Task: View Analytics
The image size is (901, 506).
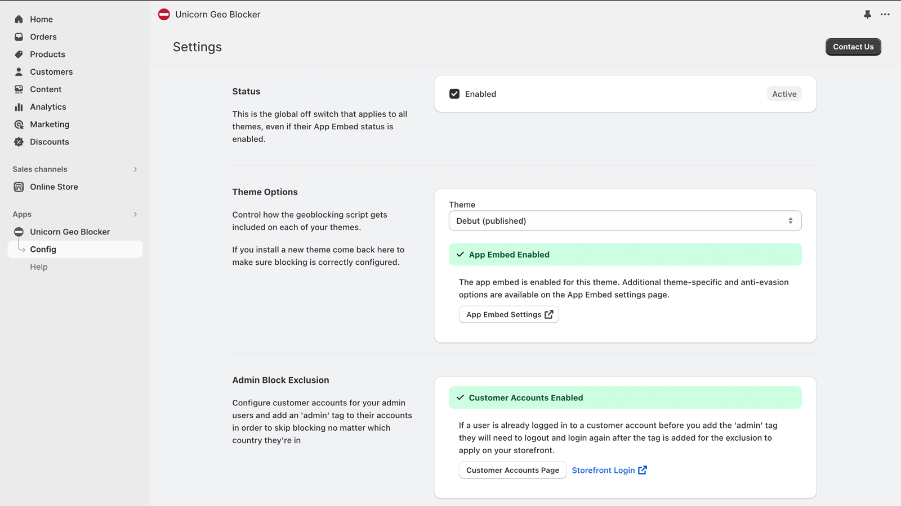Action: pos(47,106)
